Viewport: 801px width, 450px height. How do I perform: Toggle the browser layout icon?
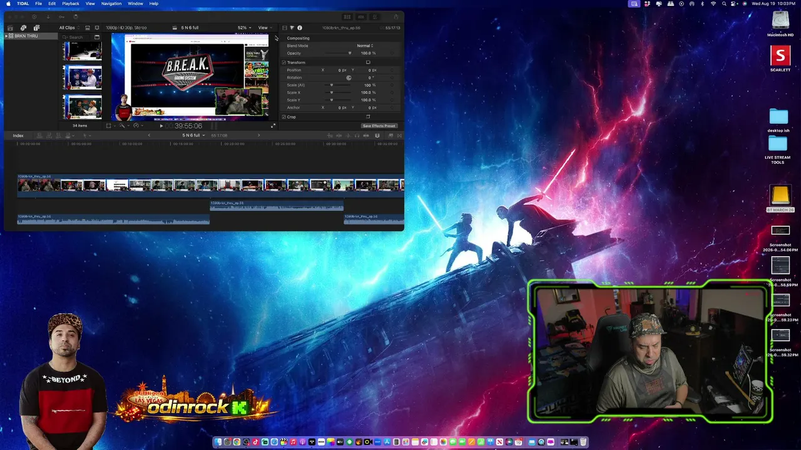(347, 17)
